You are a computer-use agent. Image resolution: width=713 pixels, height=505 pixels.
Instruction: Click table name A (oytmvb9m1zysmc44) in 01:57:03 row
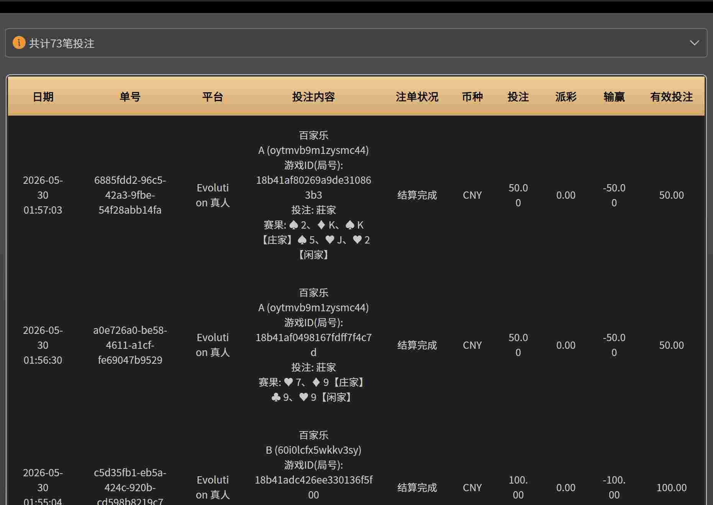[x=313, y=150]
